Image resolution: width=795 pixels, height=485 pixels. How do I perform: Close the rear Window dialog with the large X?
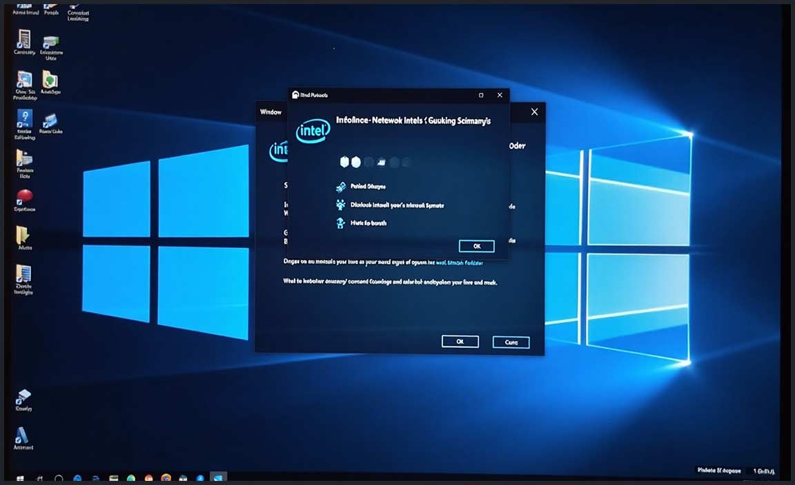point(534,112)
